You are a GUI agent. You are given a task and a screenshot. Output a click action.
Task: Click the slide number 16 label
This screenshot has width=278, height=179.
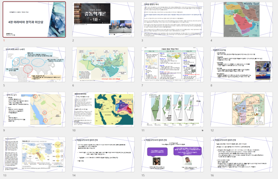[x=212, y=175]
